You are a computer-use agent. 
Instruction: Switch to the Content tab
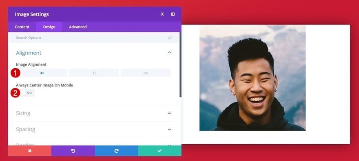click(x=22, y=27)
